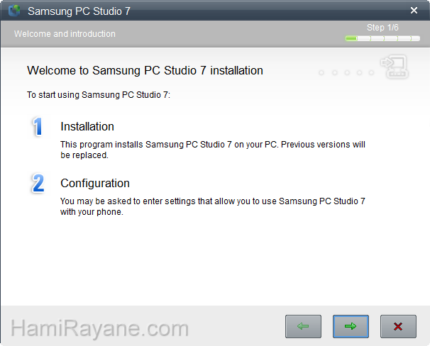Viewport: 430px width, 346px height.
Task: Click the 'Installation' heading
Action: point(87,127)
